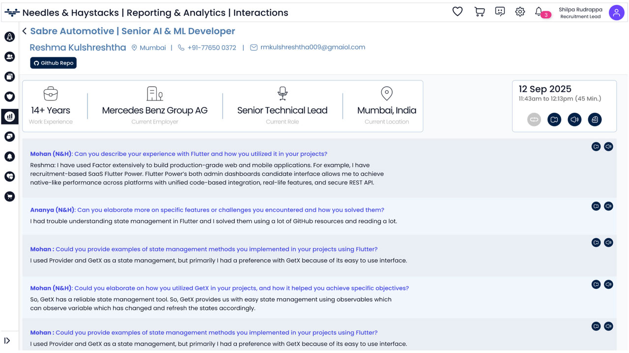Viewport: 629px width, 353px height.
Task: Open notifications bell with 3 badge
Action: [539, 12]
